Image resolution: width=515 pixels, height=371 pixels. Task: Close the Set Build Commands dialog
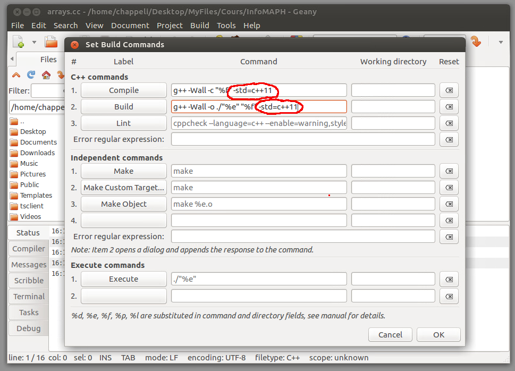(x=74, y=45)
